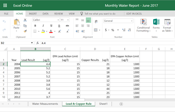Image resolution: width=175 pixels, height=112 pixels.
Task: Add a new sheet with plus icon
Action: (x=121, y=104)
